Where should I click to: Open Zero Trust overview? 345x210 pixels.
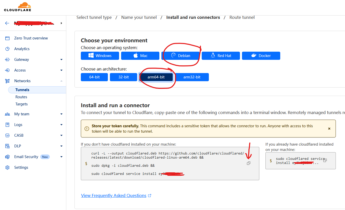pyautogui.click(x=31, y=38)
